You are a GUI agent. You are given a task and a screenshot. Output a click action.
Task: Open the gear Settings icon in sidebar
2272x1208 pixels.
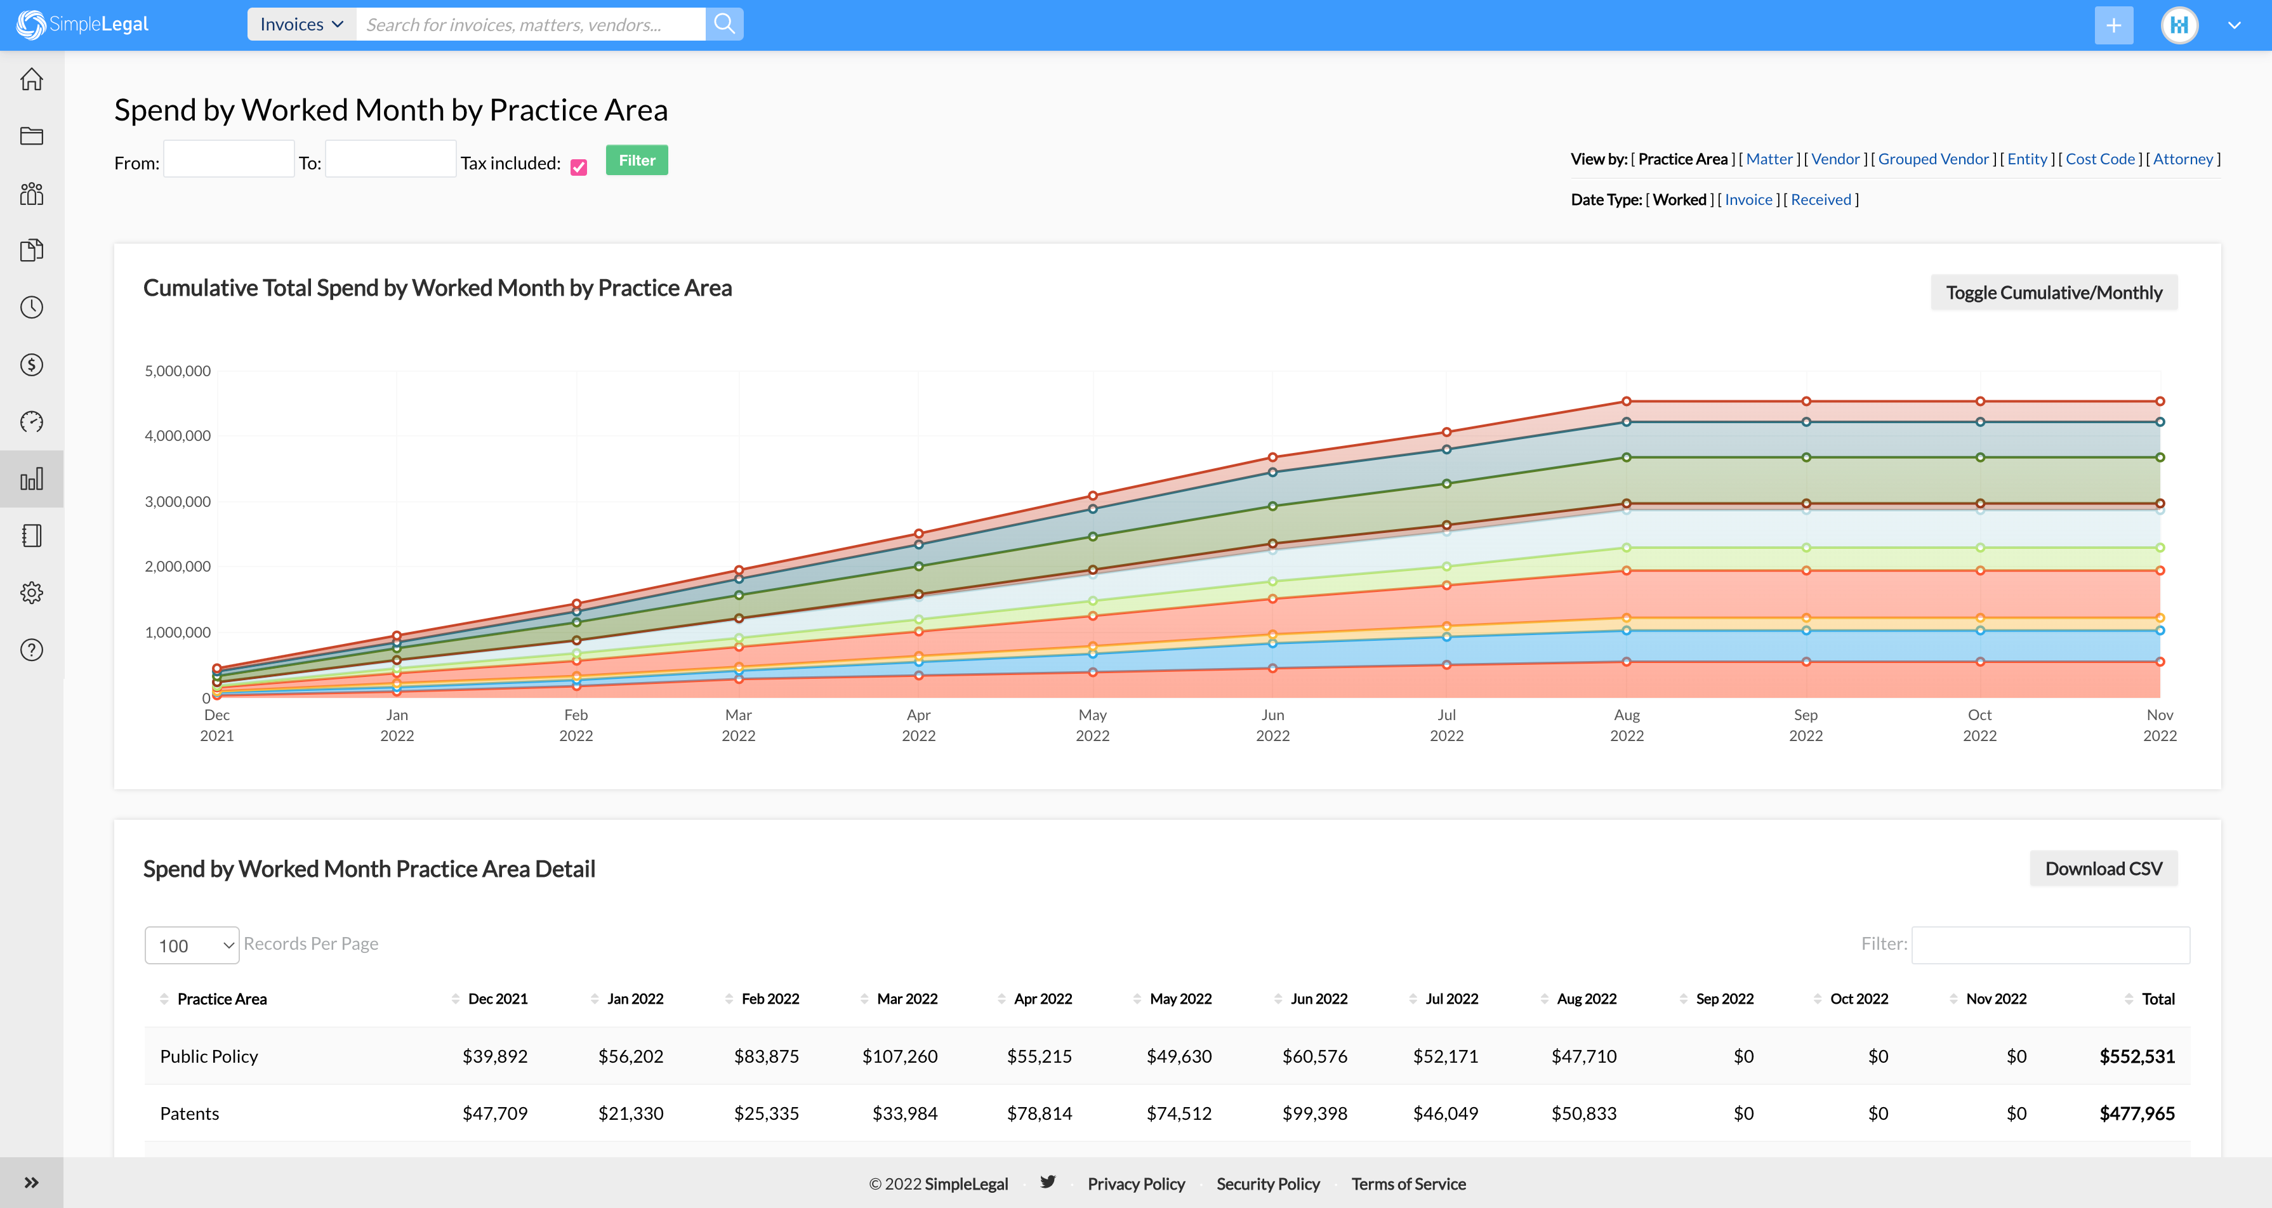point(32,593)
